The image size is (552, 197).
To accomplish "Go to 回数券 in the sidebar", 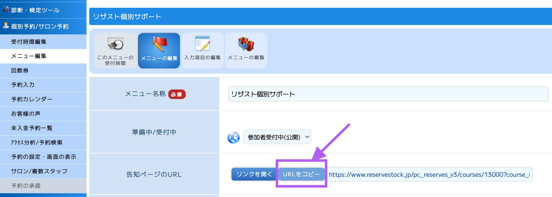I will click(x=20, y=70).
